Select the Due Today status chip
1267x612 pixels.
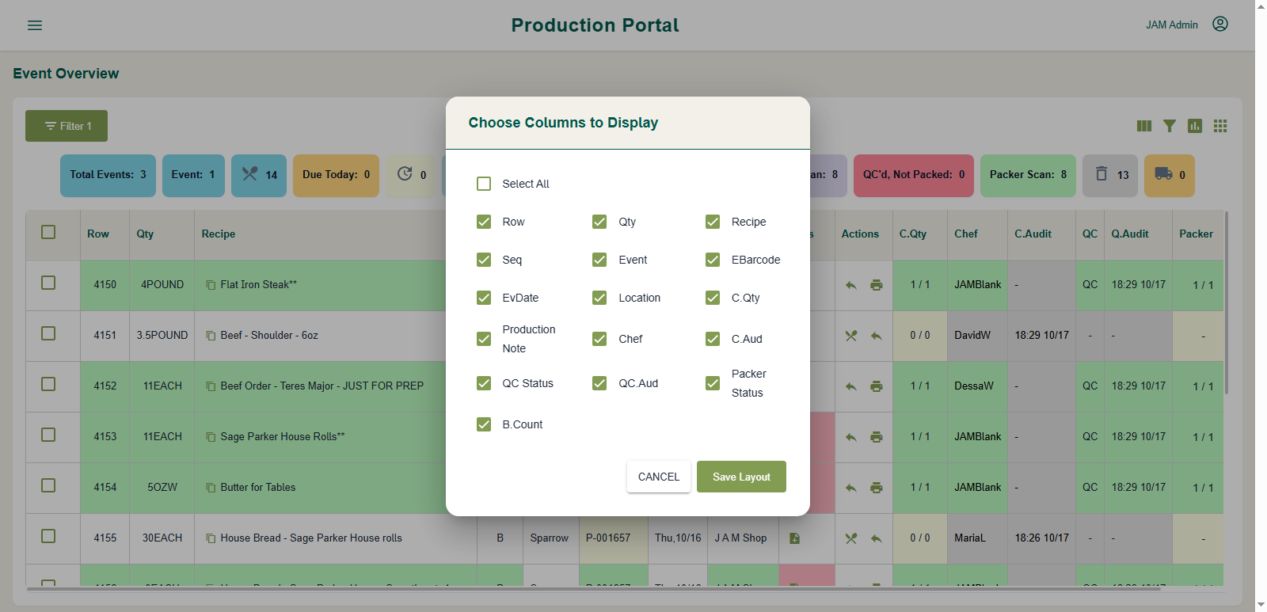(x=336, y=175)
